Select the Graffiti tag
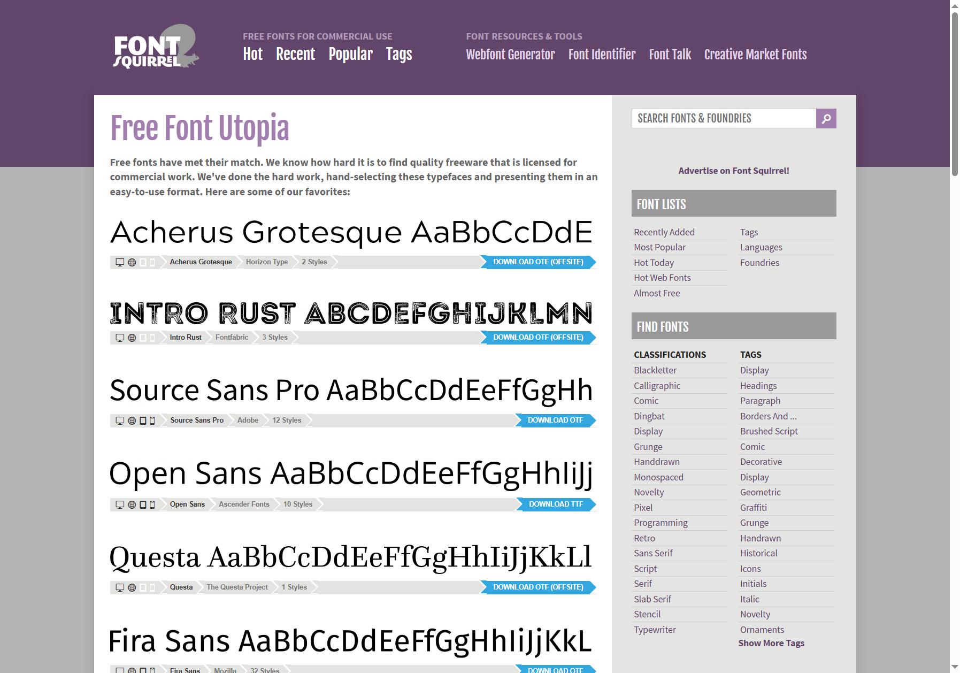 pos(753,508)
